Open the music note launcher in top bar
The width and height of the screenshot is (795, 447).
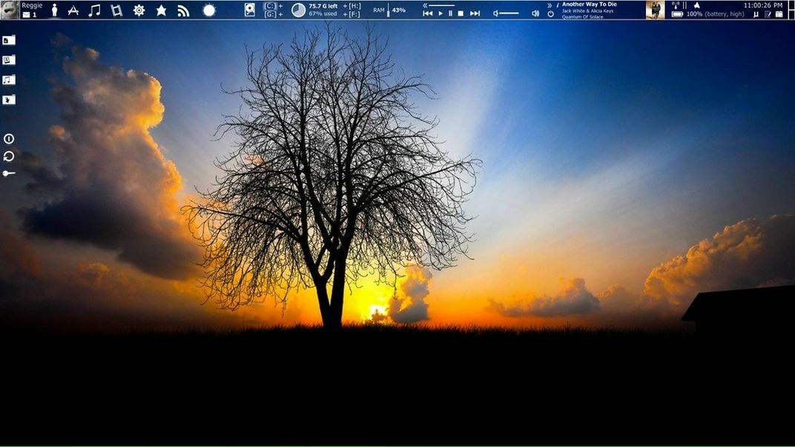pyautogui.click(x=94, y=10)
